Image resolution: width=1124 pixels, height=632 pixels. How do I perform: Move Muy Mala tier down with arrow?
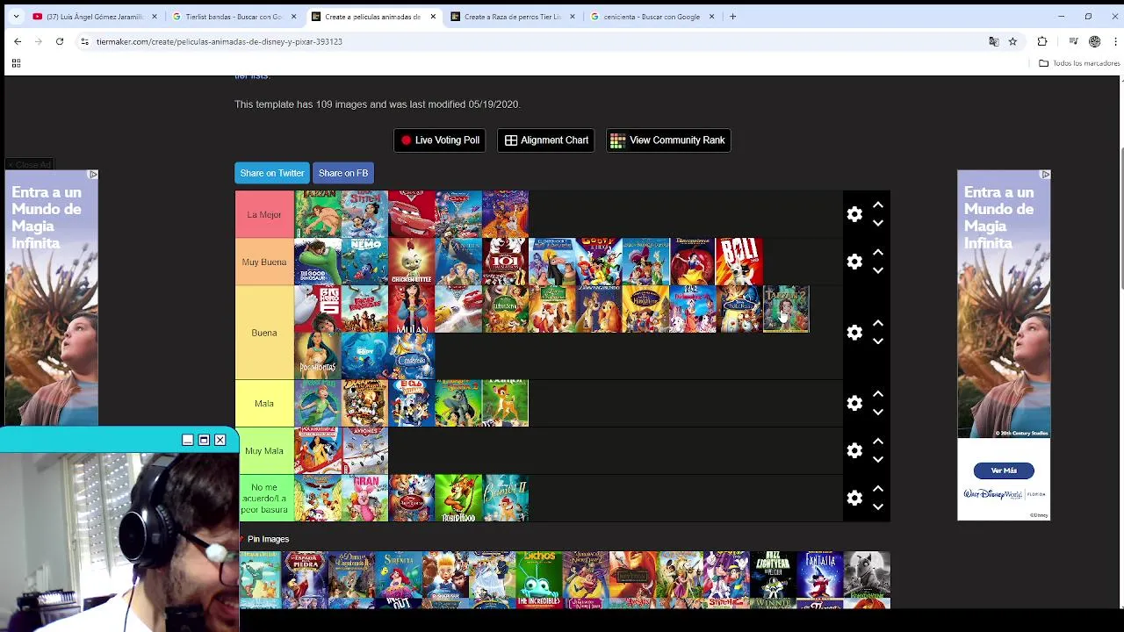pyautogui.click(x=877, y=459)
